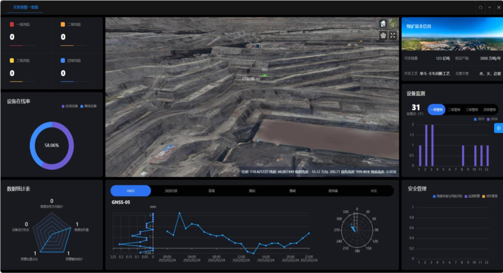Screen dimensions: 503x273
Task: Click the home view icon on map
Action: click(x=383, y=24)
